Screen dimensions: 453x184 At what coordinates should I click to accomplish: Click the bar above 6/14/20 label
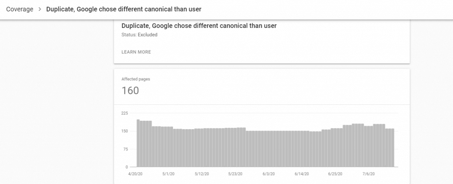(302, 149)
